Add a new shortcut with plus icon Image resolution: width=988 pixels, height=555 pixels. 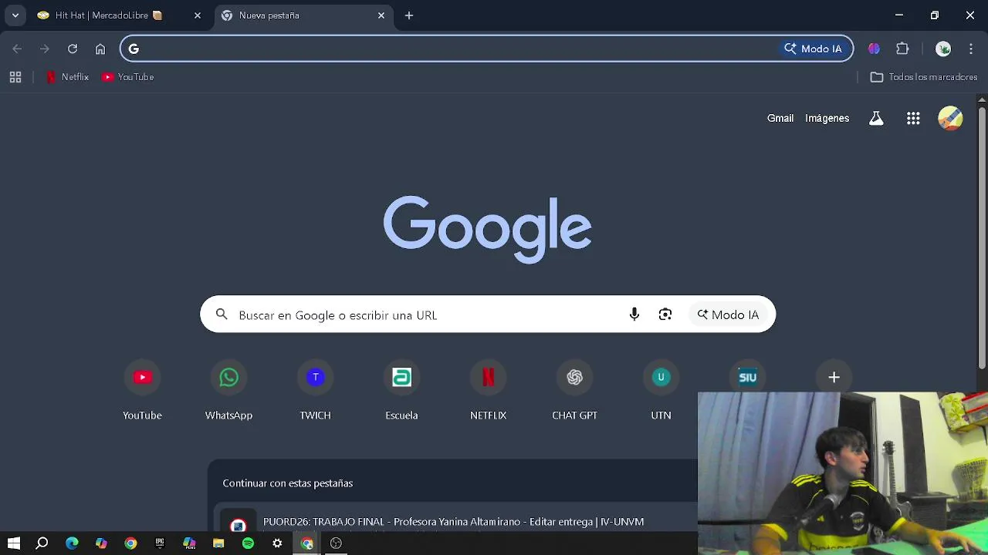(x=834, y=377)
